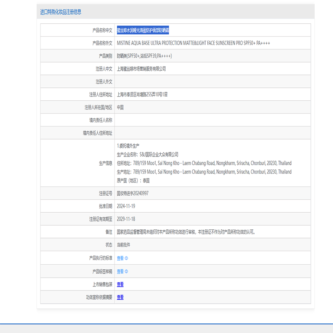333x333 pixels.
Task: Click the expiry date 2029-11-18
Action: 126,219
